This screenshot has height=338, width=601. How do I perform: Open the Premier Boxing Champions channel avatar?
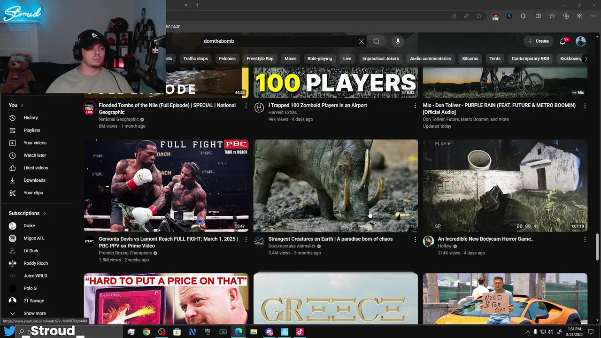(89, 241)
